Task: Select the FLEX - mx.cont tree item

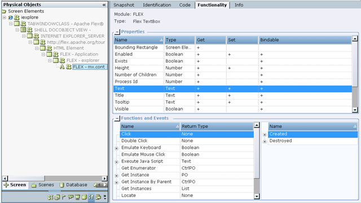Action: coord(89,67)
